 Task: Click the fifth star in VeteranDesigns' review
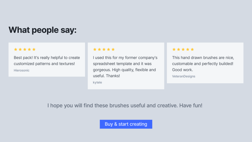pos(192,50)
